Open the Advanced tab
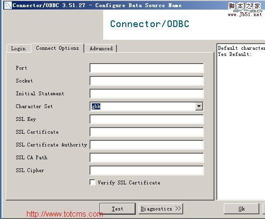The width and height of the screenshot is (265, 219). pyautogui.click(x=101, y=48)
